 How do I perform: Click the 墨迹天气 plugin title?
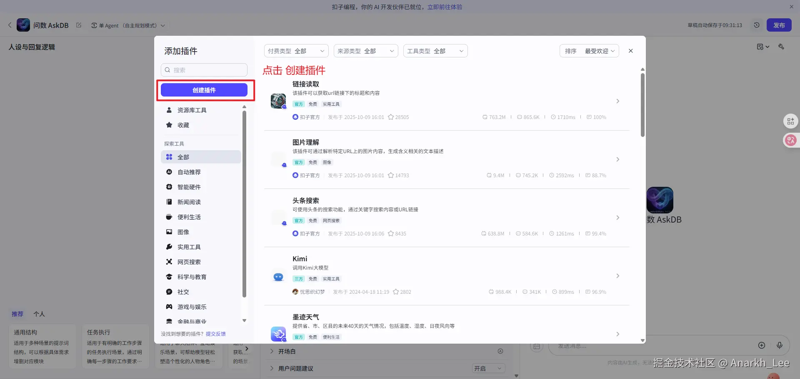click(306, 317)
